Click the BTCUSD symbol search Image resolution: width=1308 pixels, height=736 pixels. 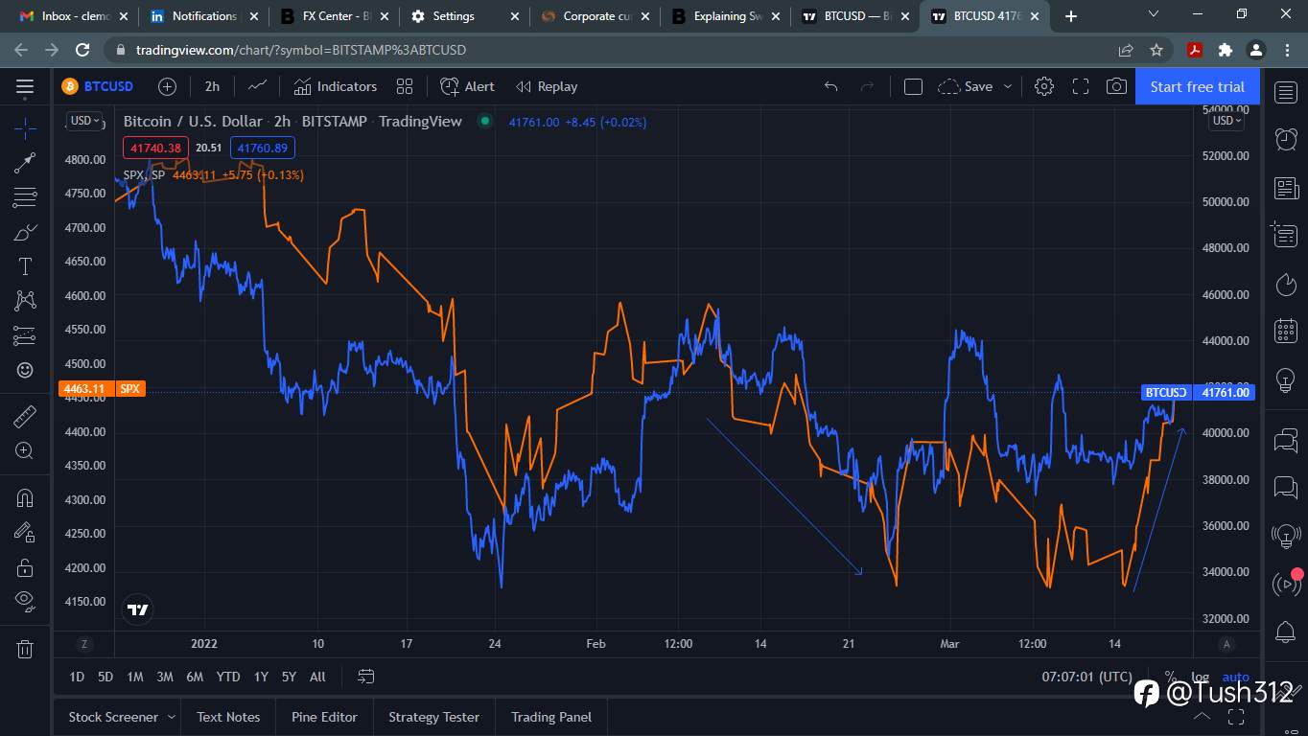[99, 86]
